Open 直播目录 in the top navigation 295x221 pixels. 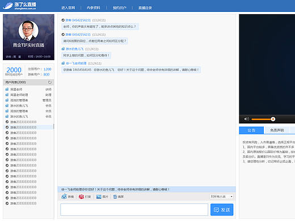(x=145, y=8)
